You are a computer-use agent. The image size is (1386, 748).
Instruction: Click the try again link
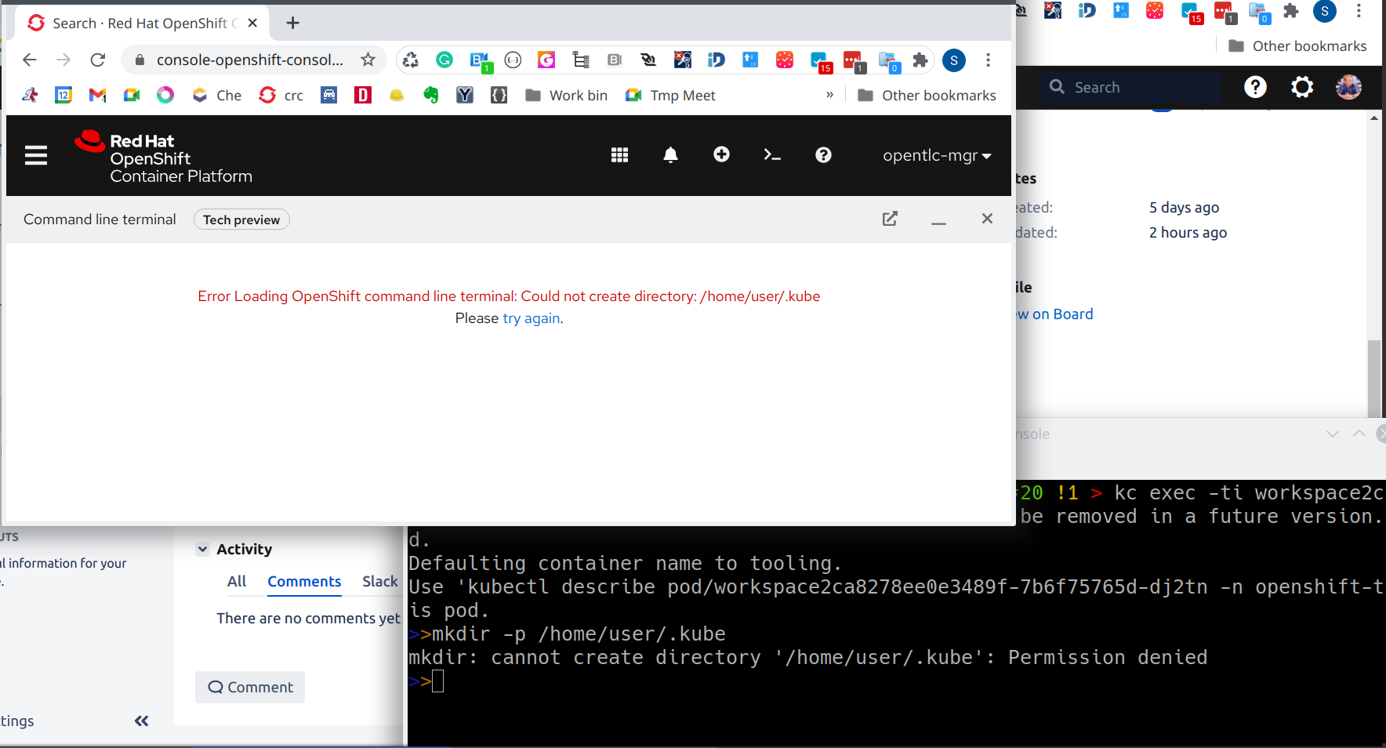pyautogui.click(x=531, y=318)
